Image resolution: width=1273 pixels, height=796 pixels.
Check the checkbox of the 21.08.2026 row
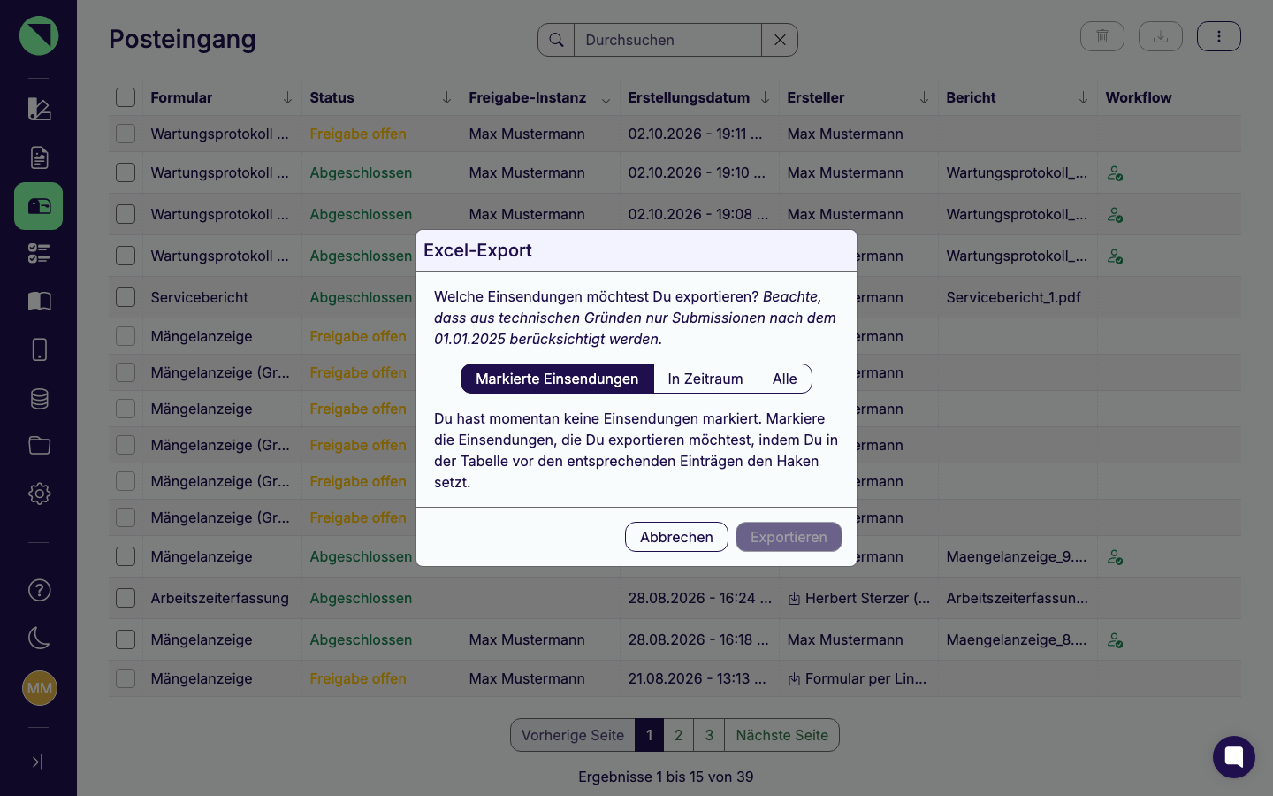pyautogui.click(x=126, y=678)
